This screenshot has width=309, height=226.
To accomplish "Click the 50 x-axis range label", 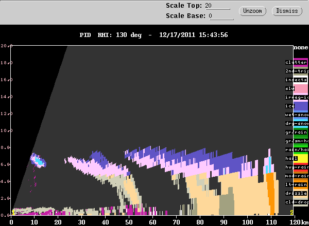I will [x=129, y=222].
